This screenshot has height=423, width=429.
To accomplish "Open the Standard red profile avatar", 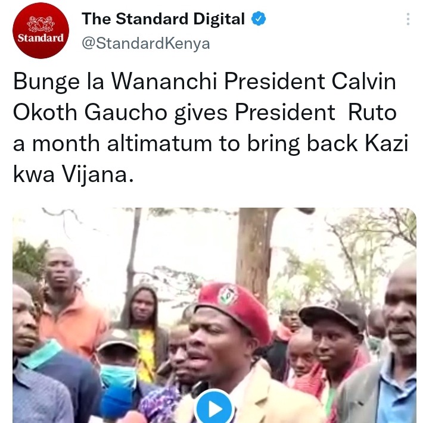I will 41,30.
